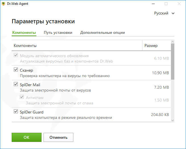Viewport: 186px width, 149px height.
Task: Minimize the Dr.Web Agent window
Action: 153,4
